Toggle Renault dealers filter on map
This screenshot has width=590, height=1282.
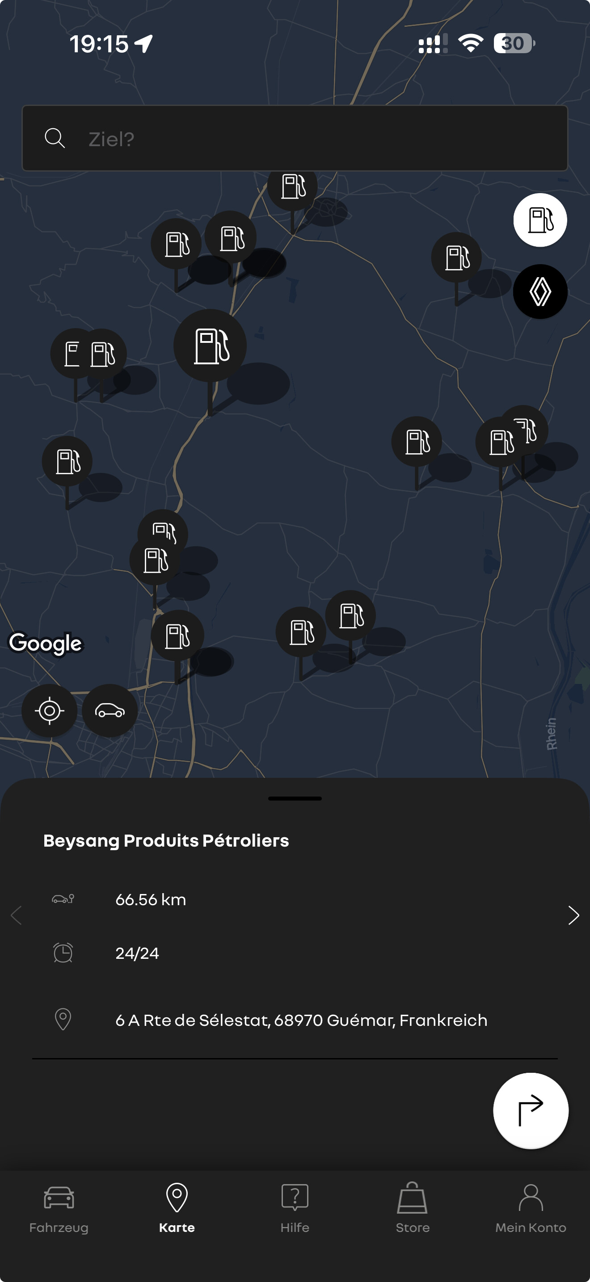coord(540,291)
